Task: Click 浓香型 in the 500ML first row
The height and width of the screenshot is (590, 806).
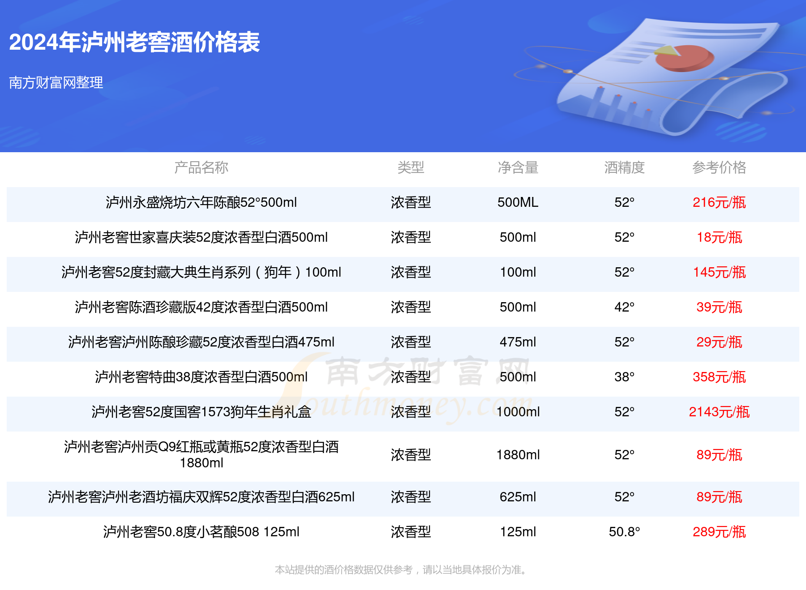Action: (411, 202)
